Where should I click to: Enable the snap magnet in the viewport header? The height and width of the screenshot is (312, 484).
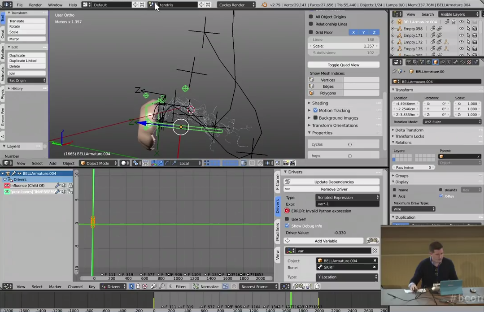[260, 163]
